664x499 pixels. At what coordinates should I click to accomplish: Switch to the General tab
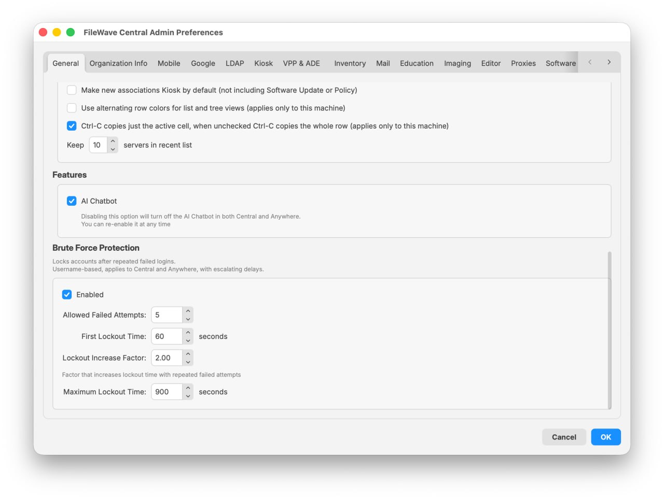pos(65,63)
